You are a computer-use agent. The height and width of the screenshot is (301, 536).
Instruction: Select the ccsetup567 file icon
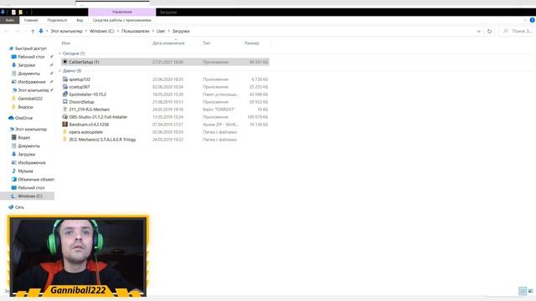(65, 87)
